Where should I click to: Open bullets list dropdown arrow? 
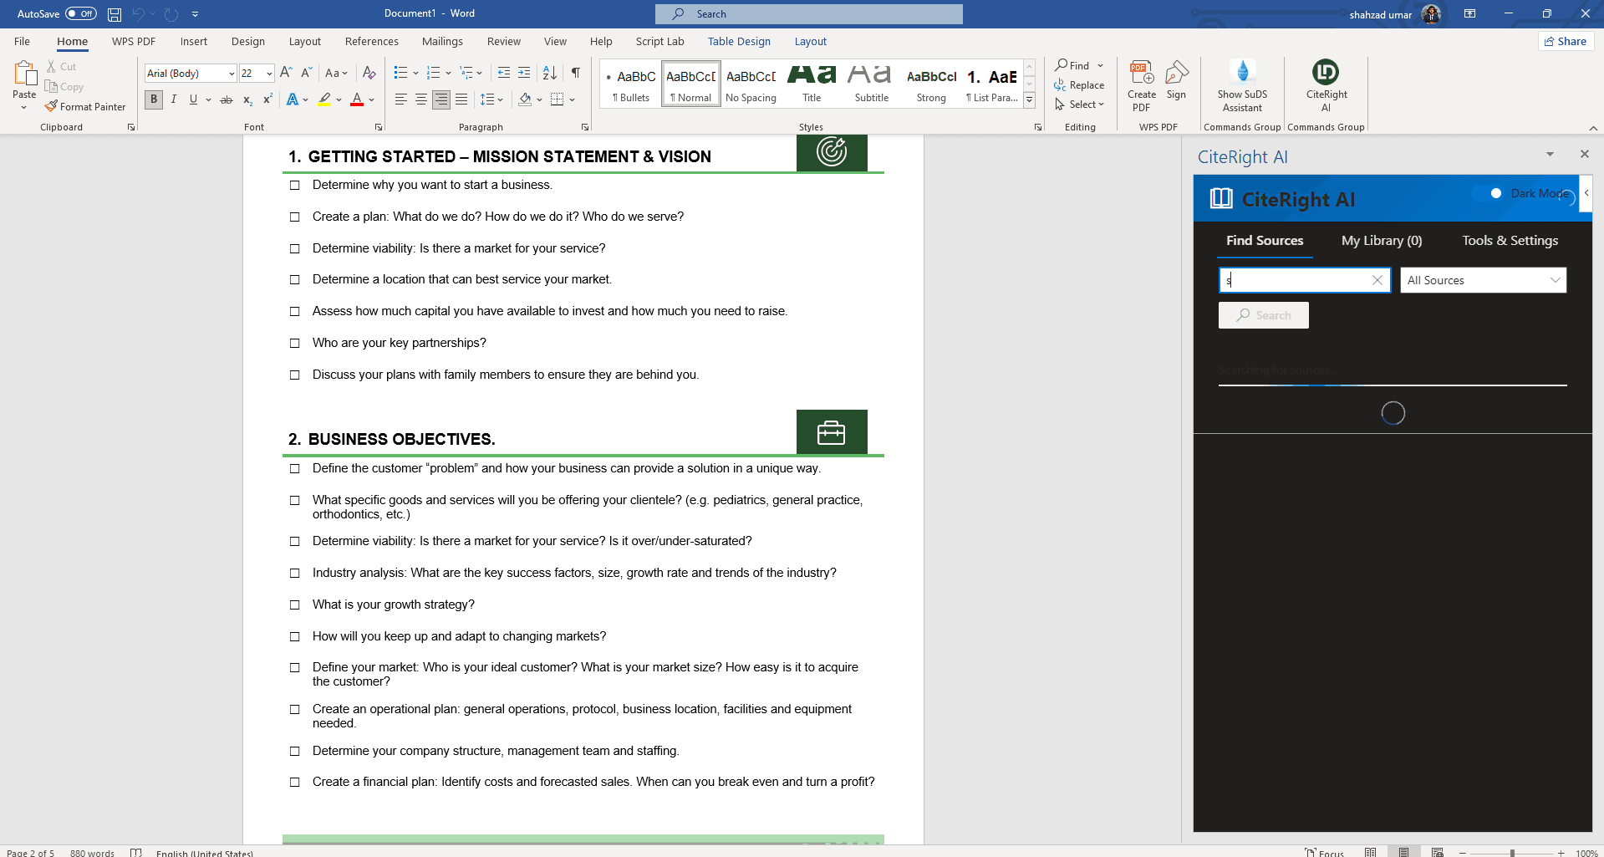click(415, 73)
